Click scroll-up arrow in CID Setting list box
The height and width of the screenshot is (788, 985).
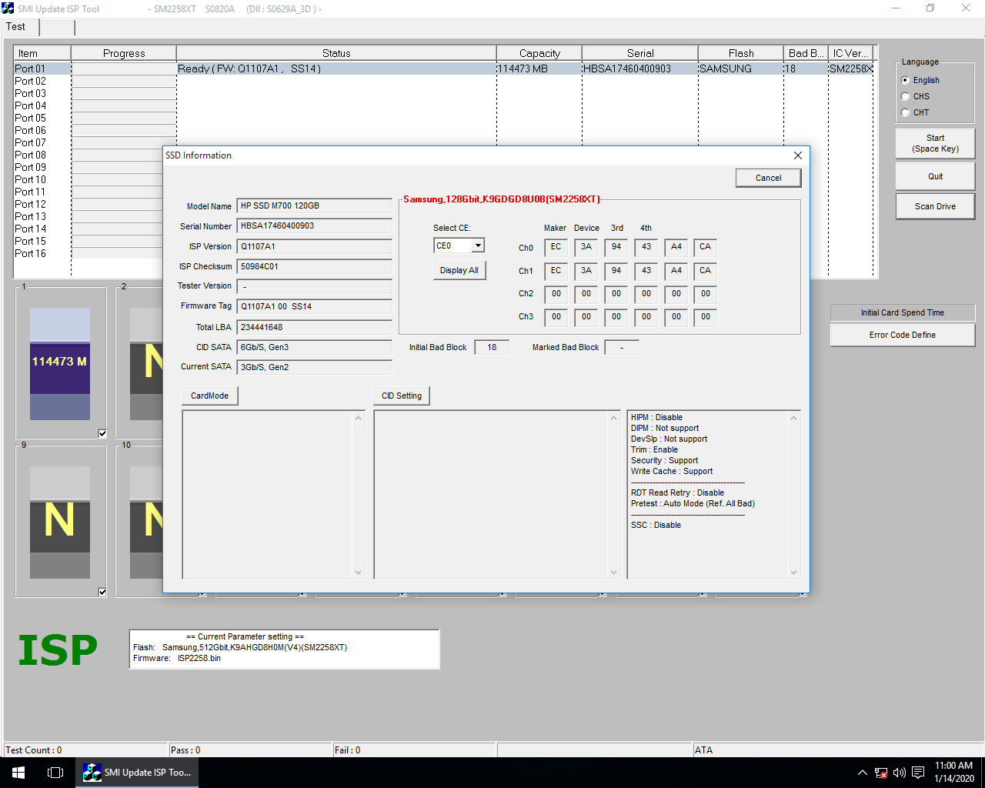pos(613,418)
